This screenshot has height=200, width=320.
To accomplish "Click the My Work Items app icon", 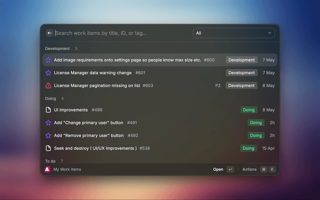I will click(x=47, y=169).
